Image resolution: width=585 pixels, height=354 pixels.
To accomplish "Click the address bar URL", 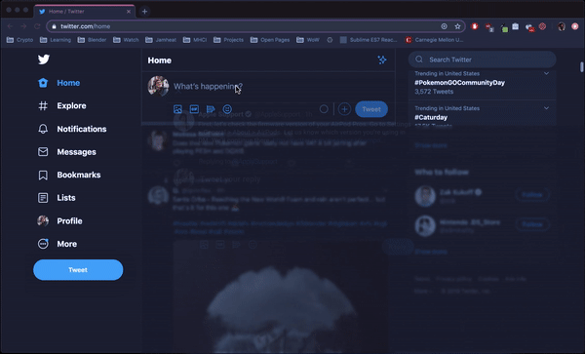I will tap(86, 26).
